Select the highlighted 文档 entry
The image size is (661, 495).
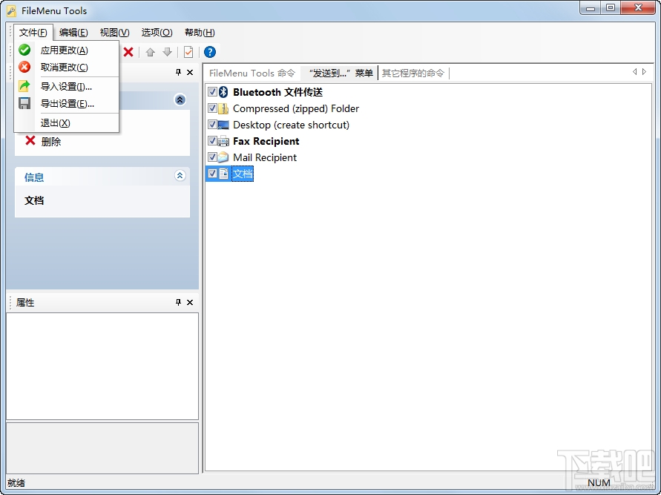(x=243, y=174)
